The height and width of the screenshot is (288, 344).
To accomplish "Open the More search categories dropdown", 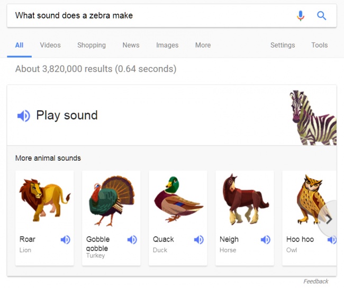I will click(x=203, y=45).
